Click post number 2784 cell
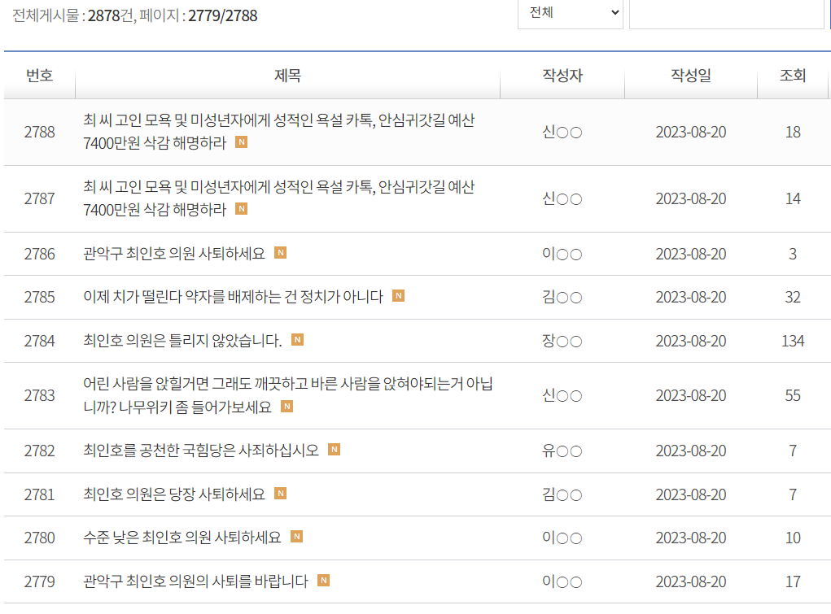The width and height of the screenshot is (831, 614). pyautogui.click(x=40, y=341)
